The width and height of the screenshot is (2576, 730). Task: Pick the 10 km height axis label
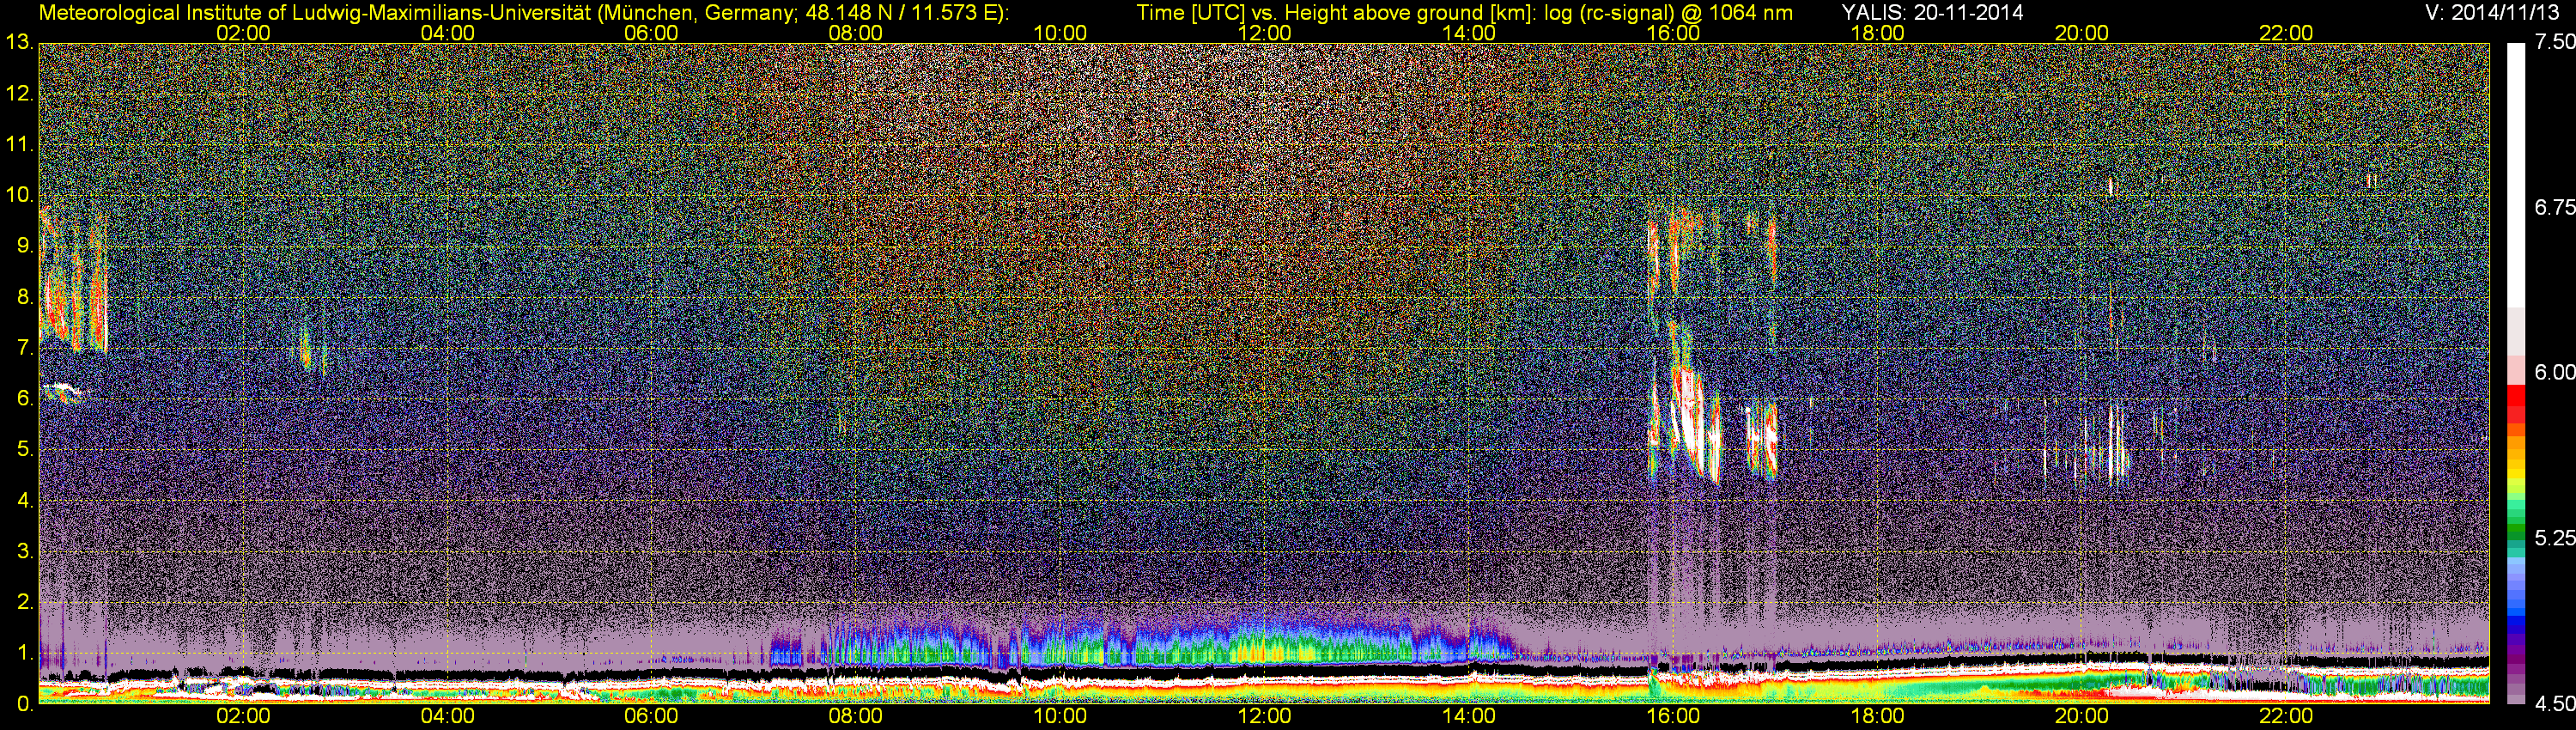19,195
